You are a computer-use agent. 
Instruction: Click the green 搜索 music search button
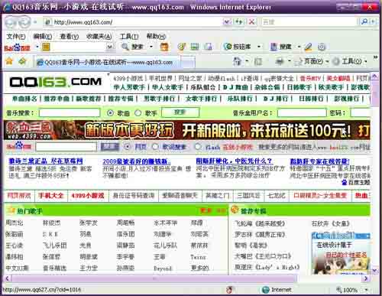click(x=180, y=112)
